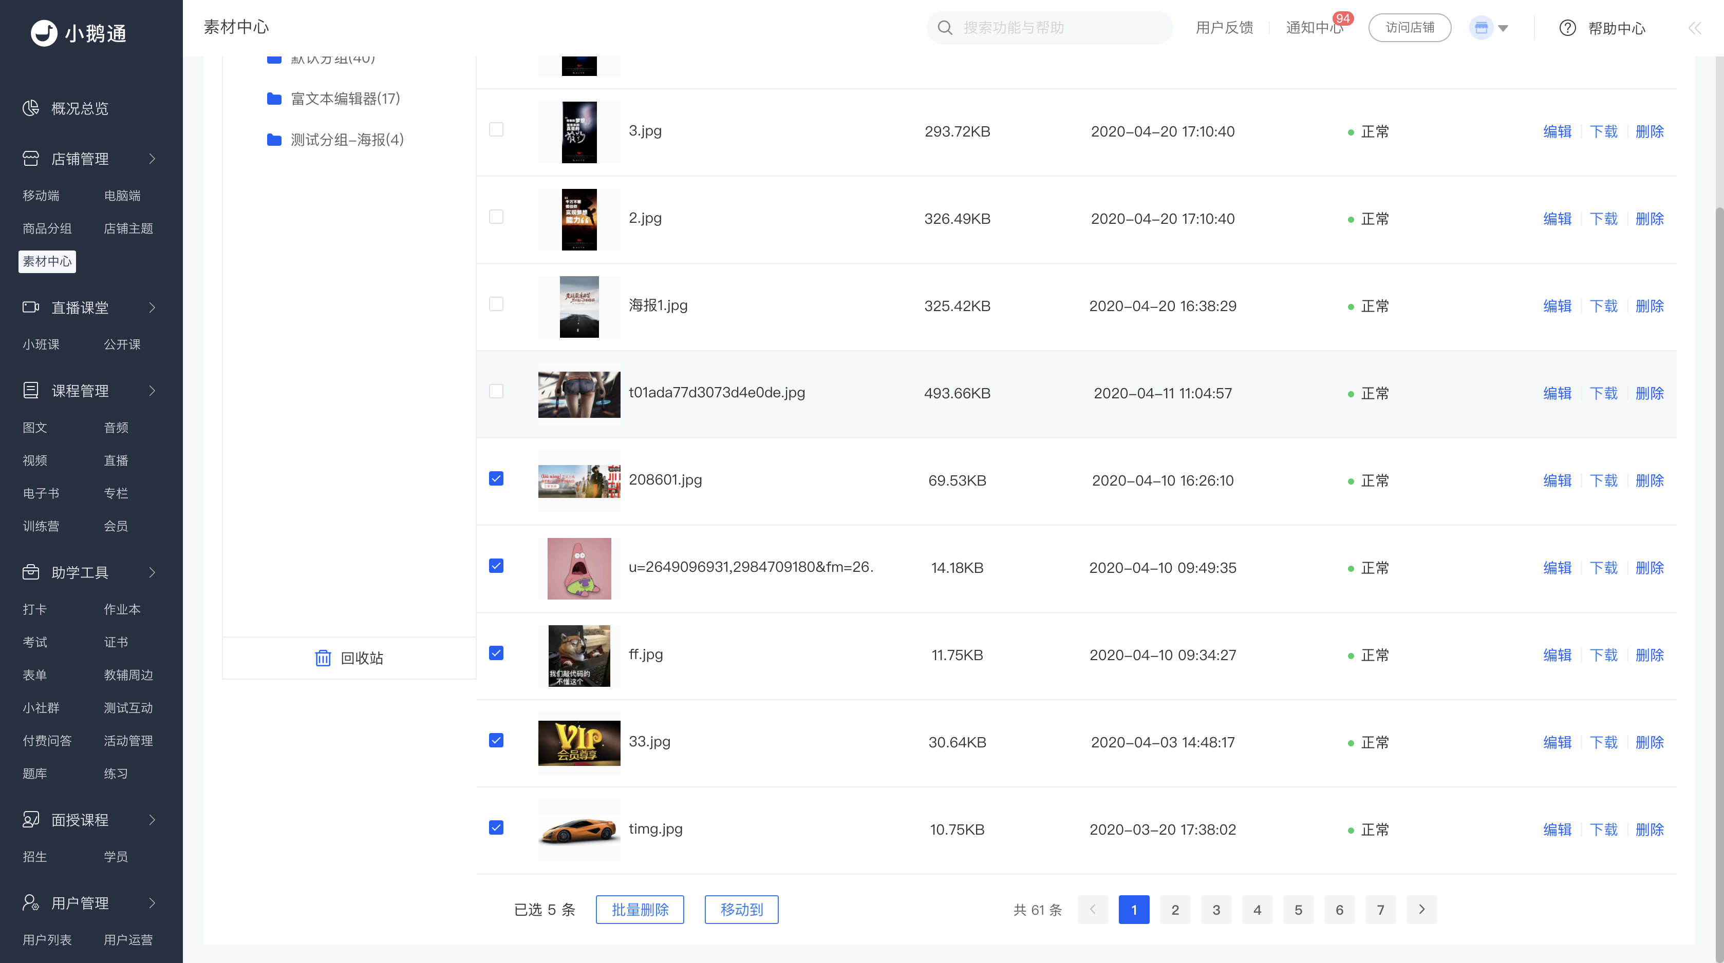Image resolution: width=1724 pixels, height=963 pixels.
Task: Click the 店铺管理 shop icon
Action: [x=31, y=159]
